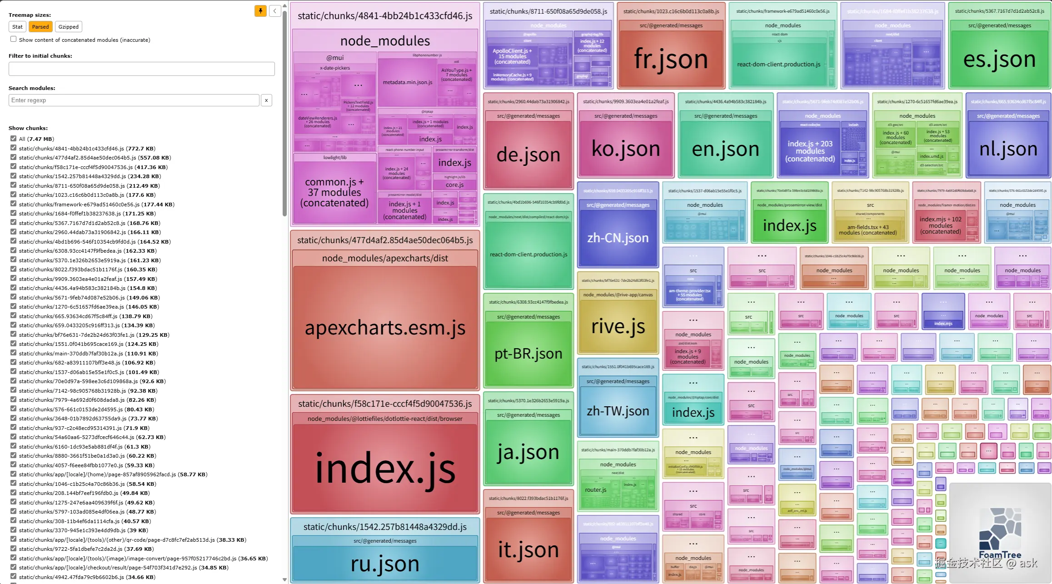Image resolution: width=1052 pixels, height=584 pixels.
Task: Click the apexcharts.esm.js treemap block
Action: [385, 327]
